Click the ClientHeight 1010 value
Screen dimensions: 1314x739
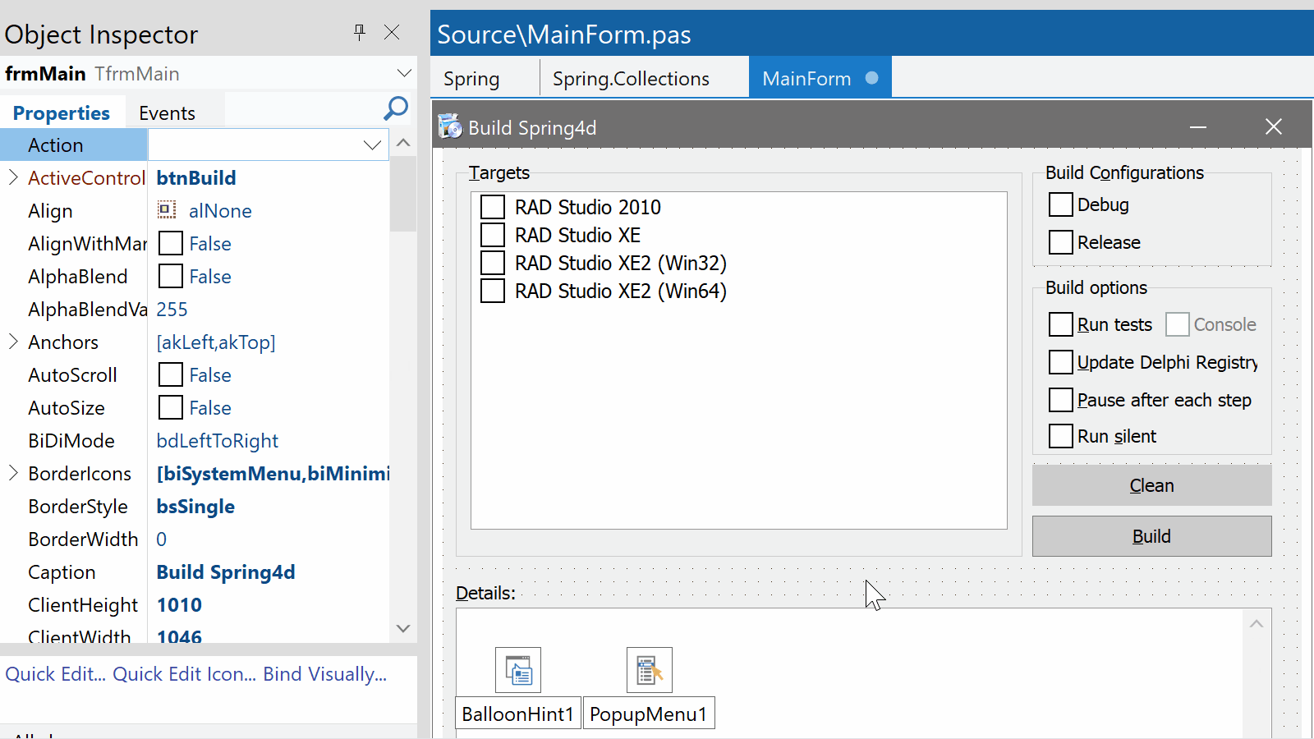179,604
